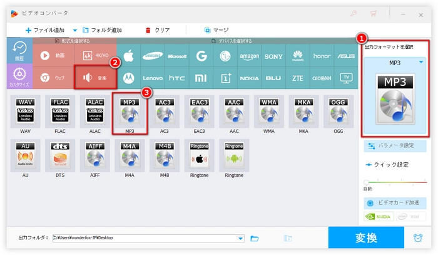Open the Apple device presets
Viewport: 438px width, 255px height.
click(130, 55)
